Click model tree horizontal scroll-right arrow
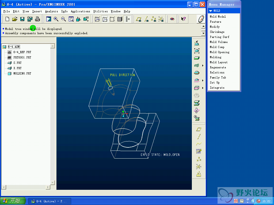The image size is (274, 205). [48, 187]
